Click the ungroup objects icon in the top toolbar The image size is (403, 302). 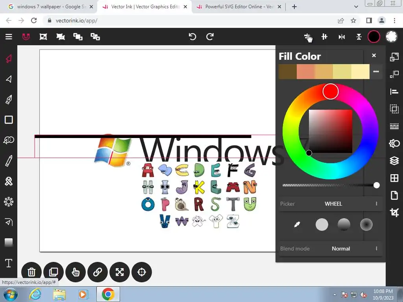pos(61,37)
